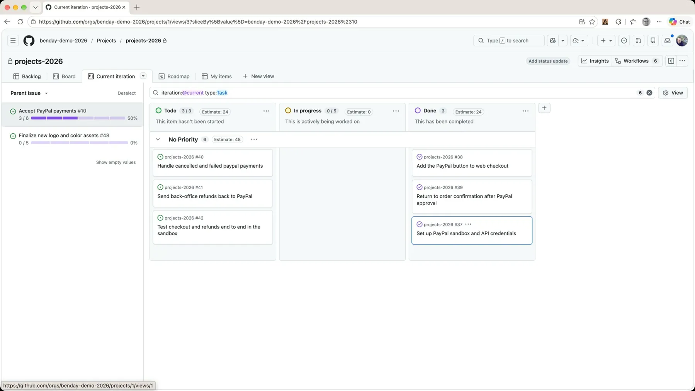This screenshot has height=391, width=695.
Task: Open Pull requests icon in GitHub header
Action: 639,41
